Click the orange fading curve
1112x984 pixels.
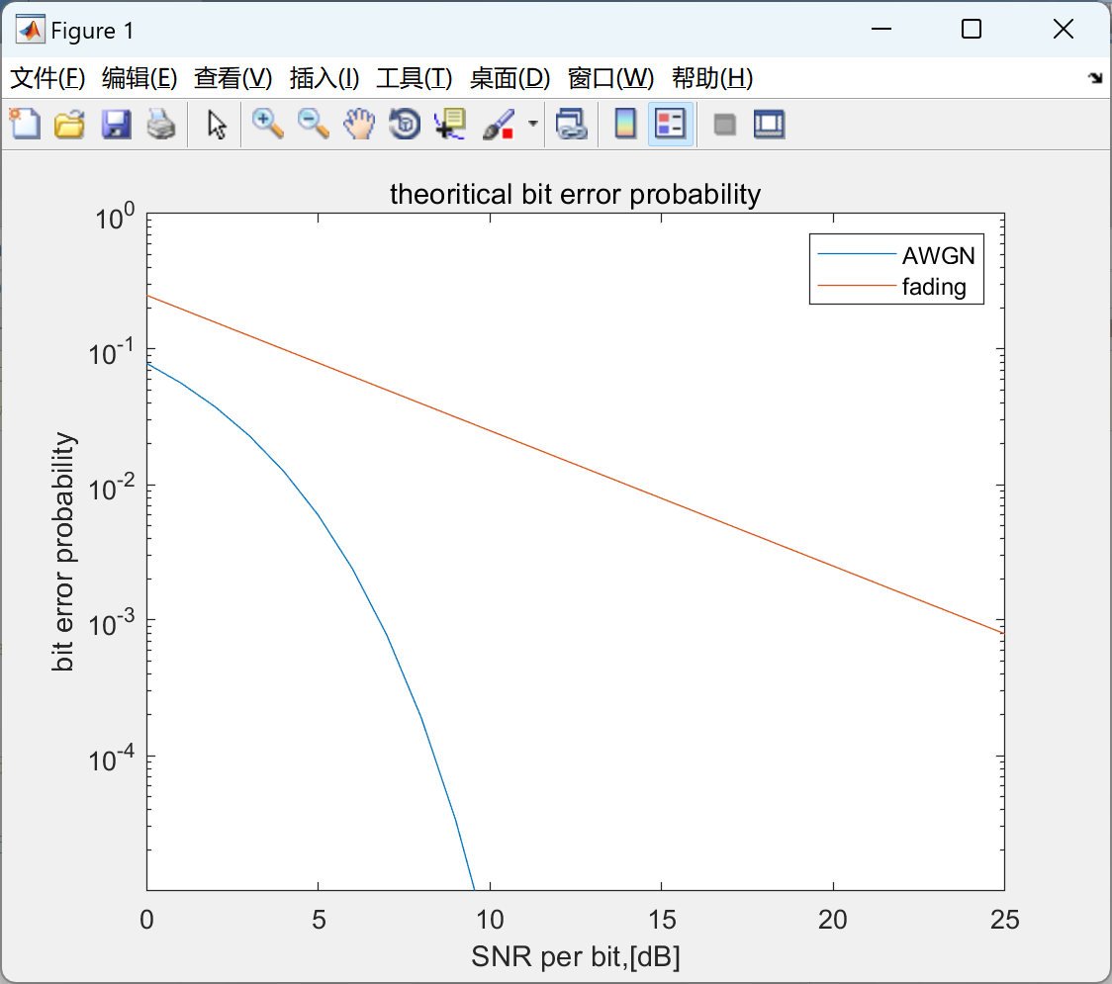[575, 465]
